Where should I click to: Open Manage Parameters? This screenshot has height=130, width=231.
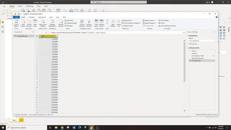[x=52, y=23]
